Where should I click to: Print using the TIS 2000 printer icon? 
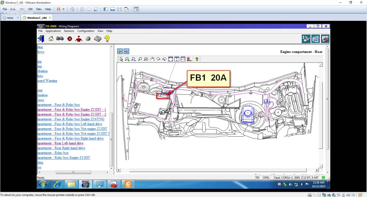(x=88, y=39)
